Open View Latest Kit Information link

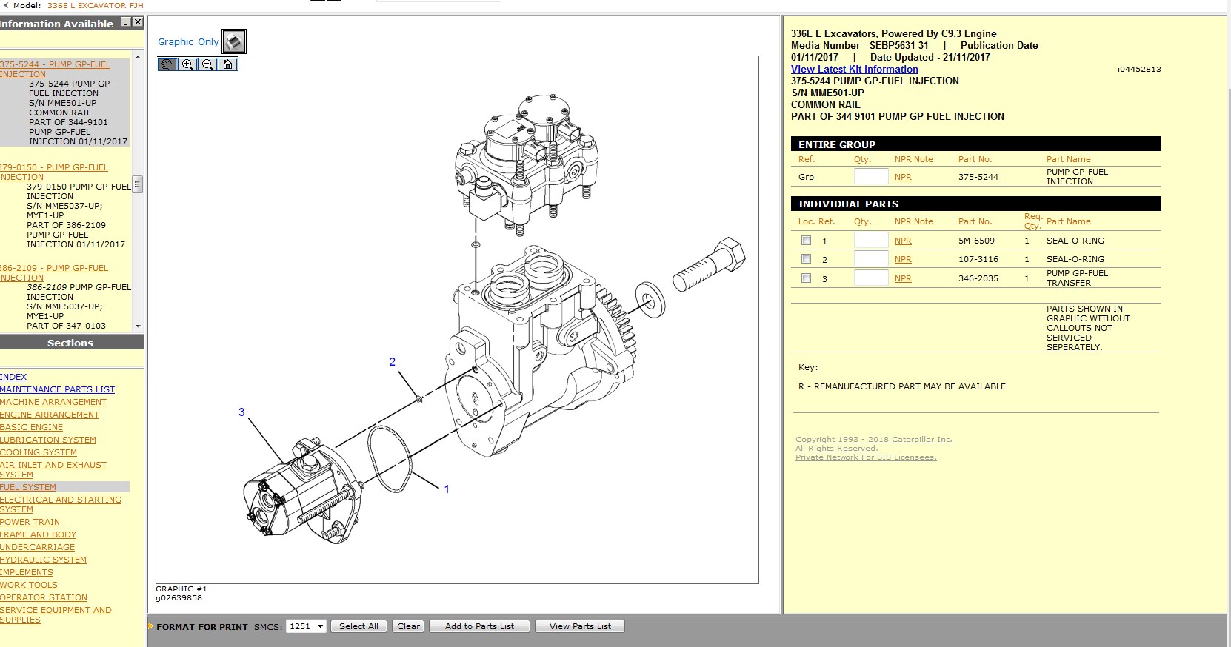point(854,69)
